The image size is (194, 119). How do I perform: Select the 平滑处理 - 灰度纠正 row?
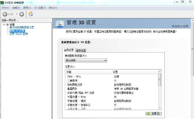click(x=112, y=105)
